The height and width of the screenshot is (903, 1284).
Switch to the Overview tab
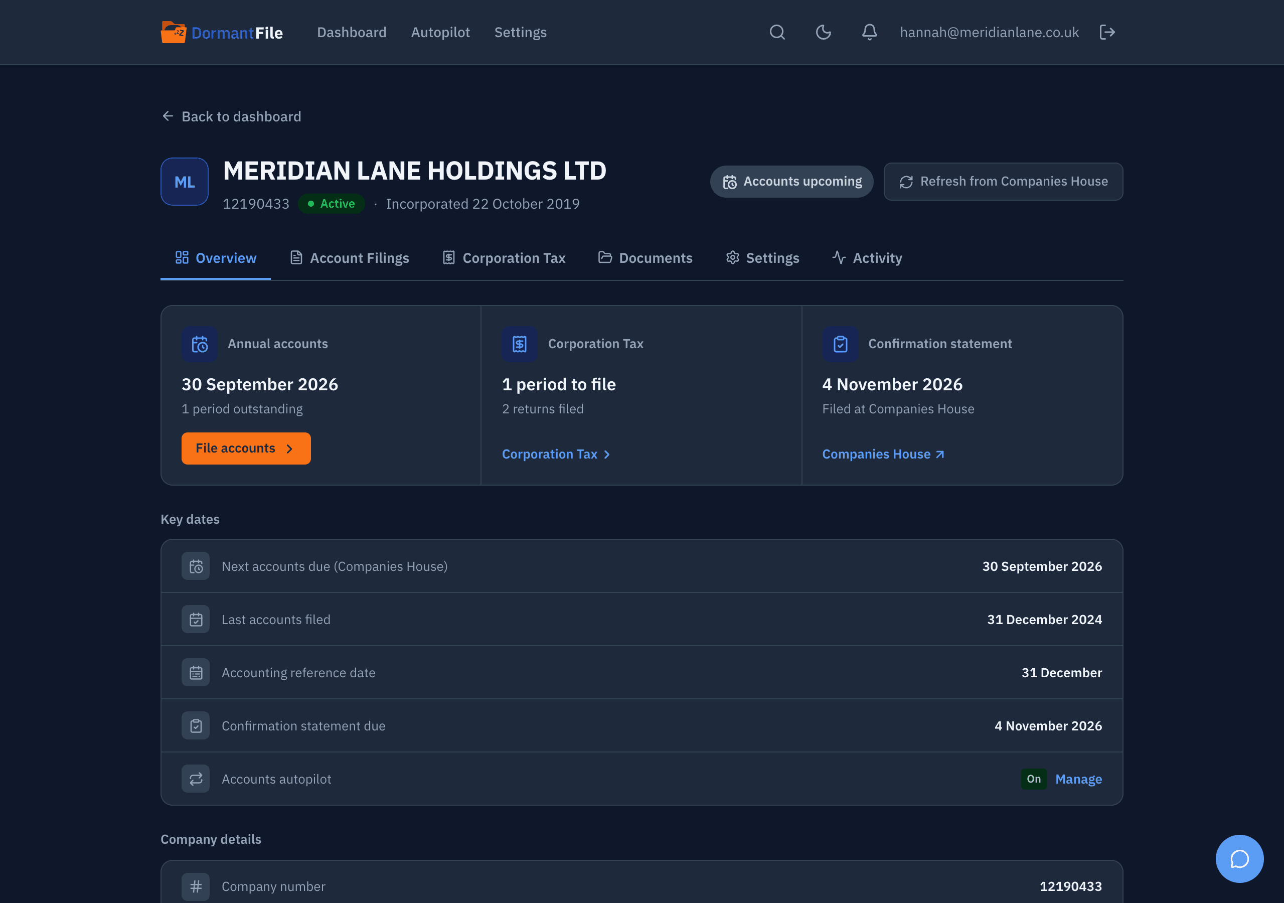point(215,258)
